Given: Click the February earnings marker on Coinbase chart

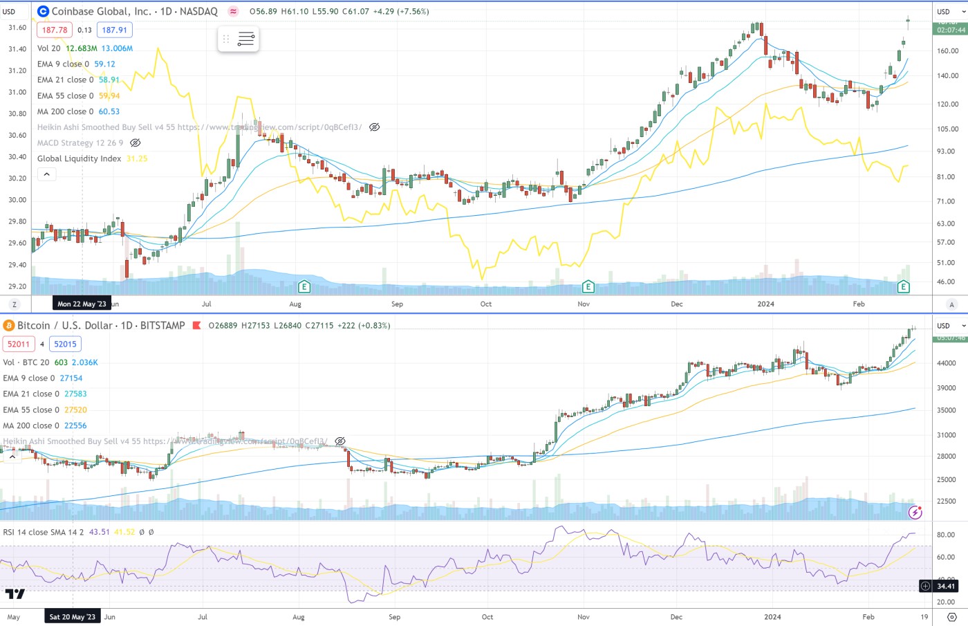Looking at the screenshot, I should pyautogui.click(x=903, y=286).
